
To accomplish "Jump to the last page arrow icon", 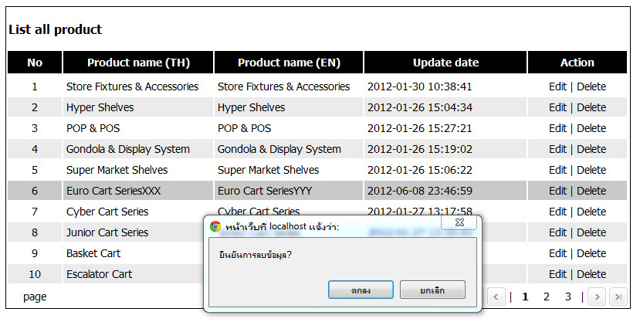I will pos(618,297).
